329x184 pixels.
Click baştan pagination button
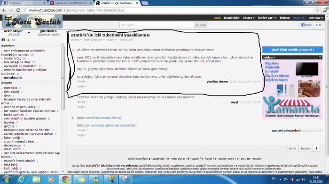point(305,148)
